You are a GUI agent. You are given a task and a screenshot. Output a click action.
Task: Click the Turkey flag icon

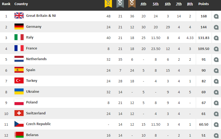19,81
